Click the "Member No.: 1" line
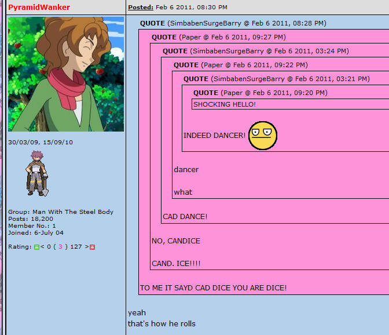The image size is (389, 335). [x=32, y=225]
